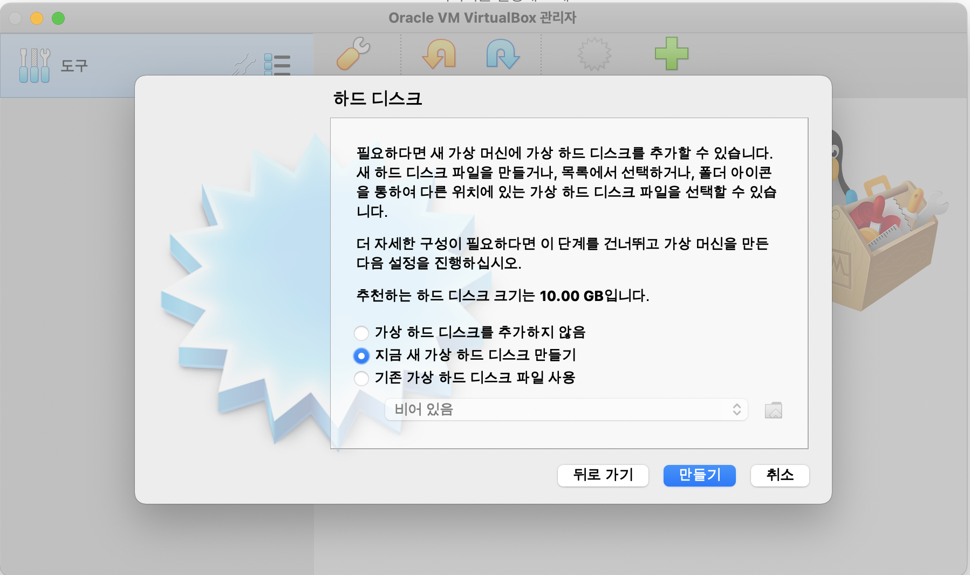Click the 뒤로 가기 button
970x575 pixels.
click(x=603, y=475)
